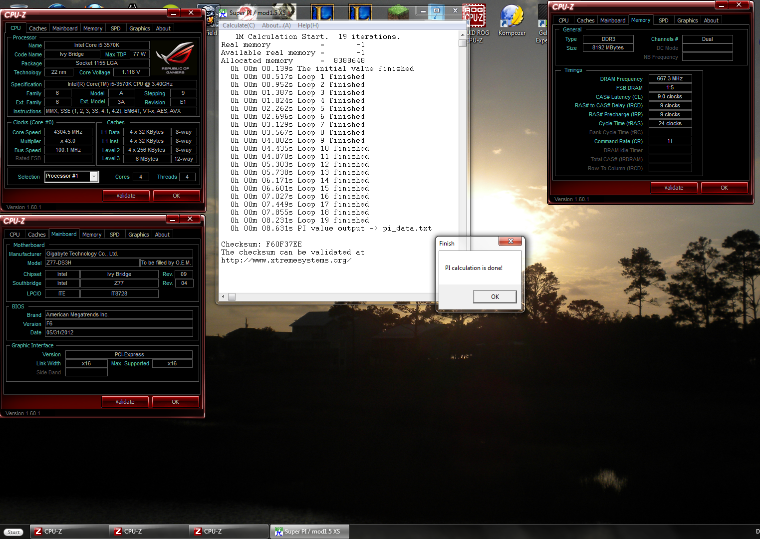Click the CAS# Latency value 9.0 clocks
The image size is (760, 539).
[670, 97]
